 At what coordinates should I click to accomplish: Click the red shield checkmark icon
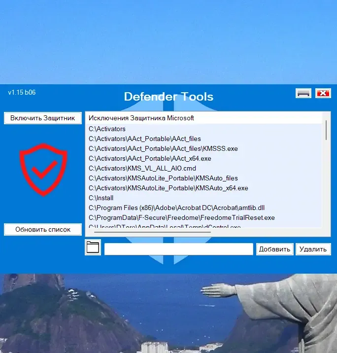tap(43, 170)
